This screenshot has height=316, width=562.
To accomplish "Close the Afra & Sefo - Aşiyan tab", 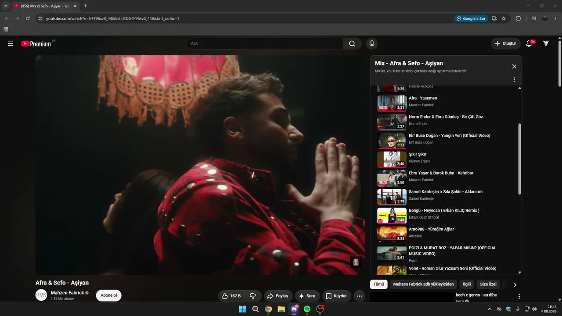I will coord(75,6).
